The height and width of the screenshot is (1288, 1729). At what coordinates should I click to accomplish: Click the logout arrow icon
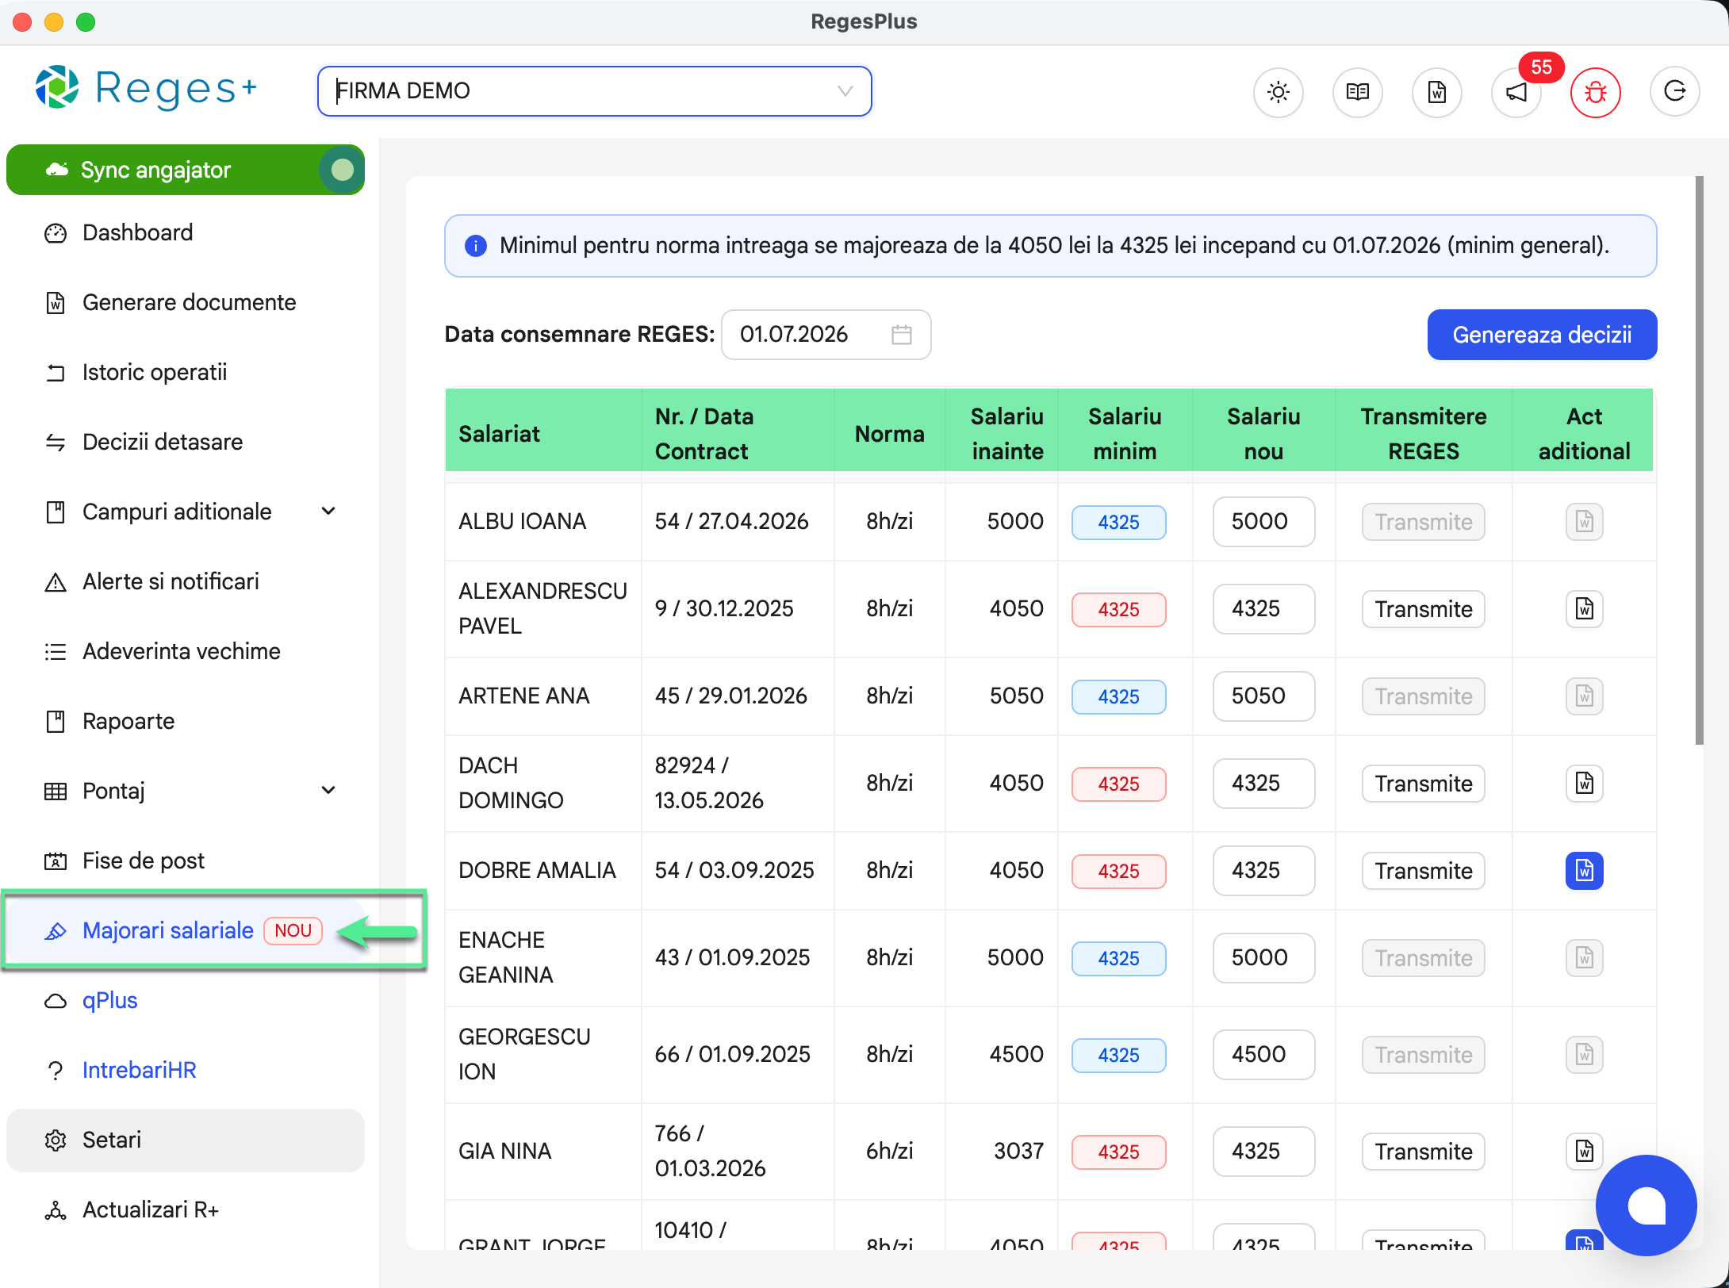point(1674,92)
